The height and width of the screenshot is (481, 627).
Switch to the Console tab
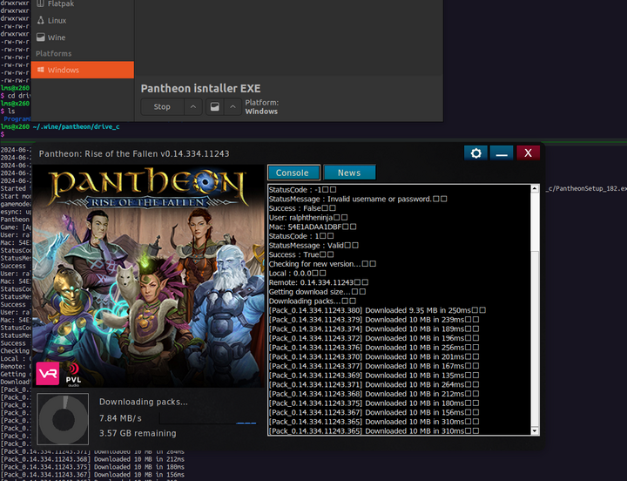click(x=294, y=173)
